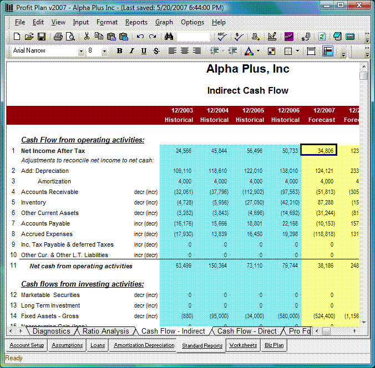Click the Print icon
375x368 pixels.
58,37
